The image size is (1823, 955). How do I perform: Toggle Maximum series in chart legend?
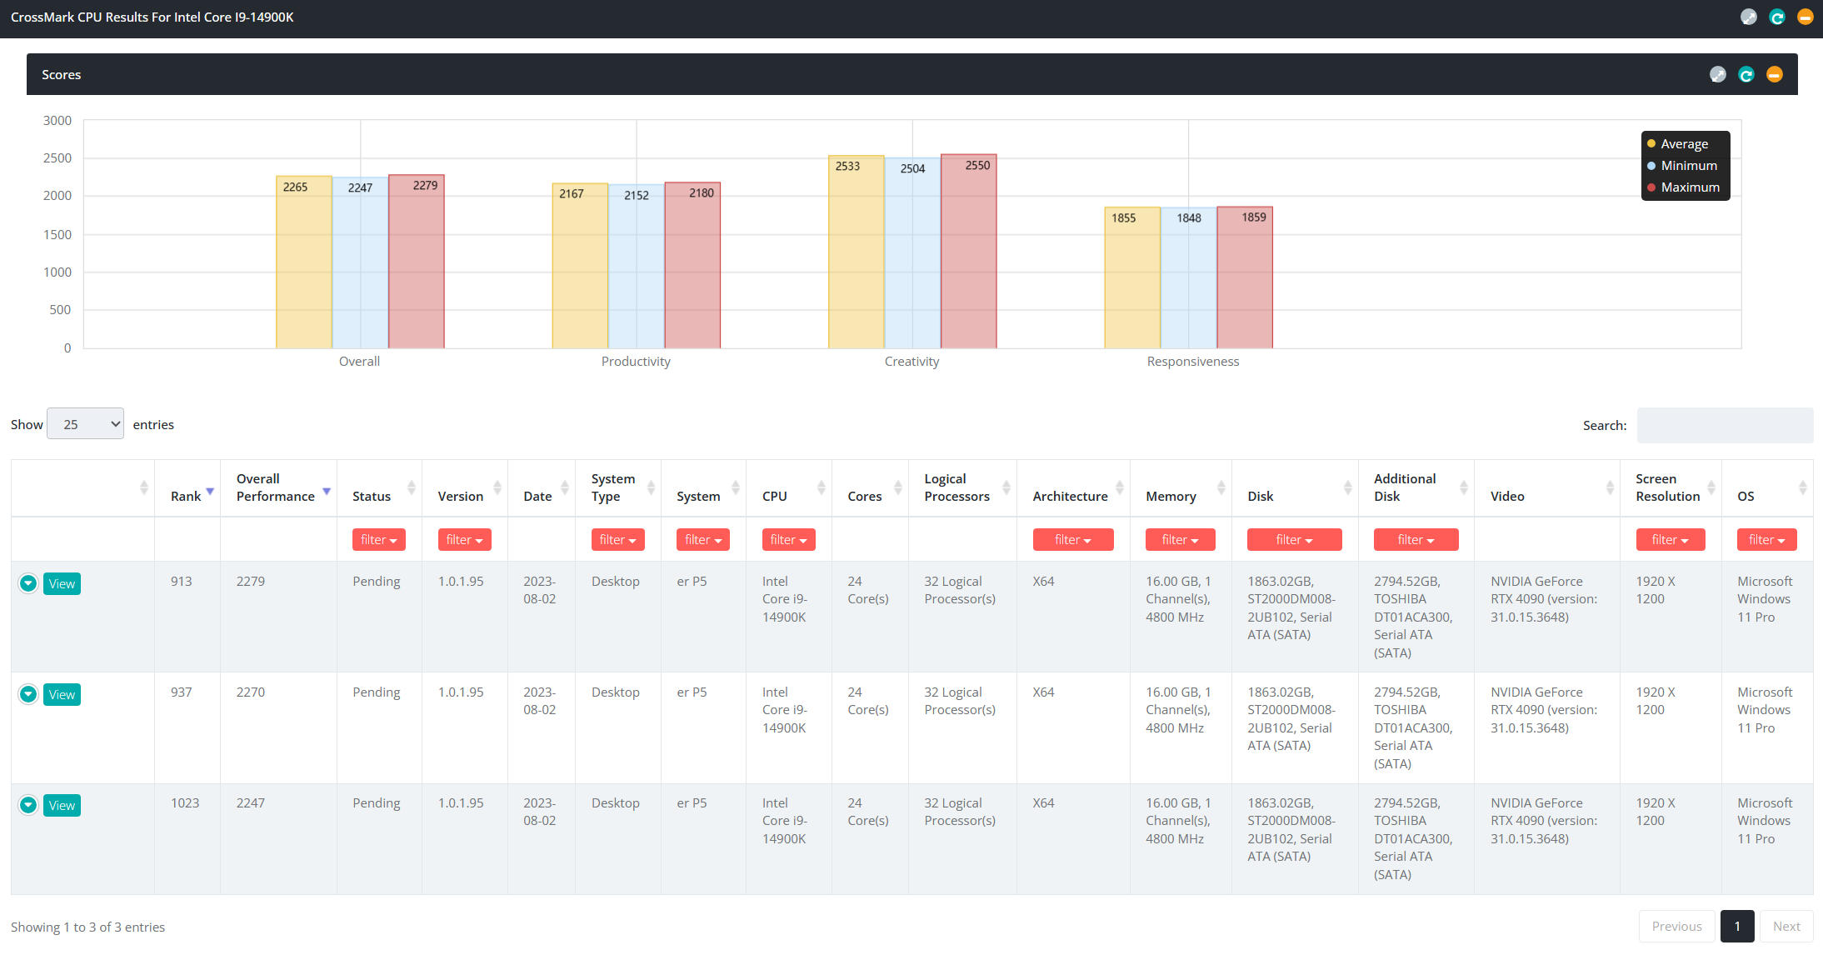coord(1684,187)
